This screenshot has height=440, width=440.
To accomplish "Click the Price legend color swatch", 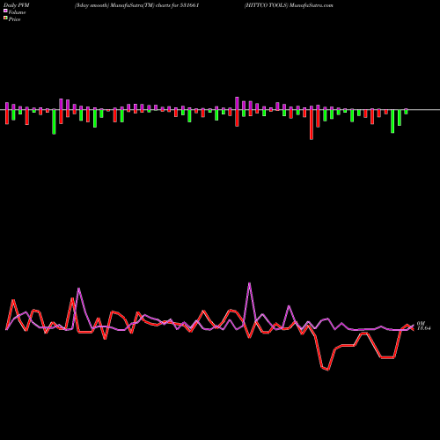I will (x=5, y=18).
